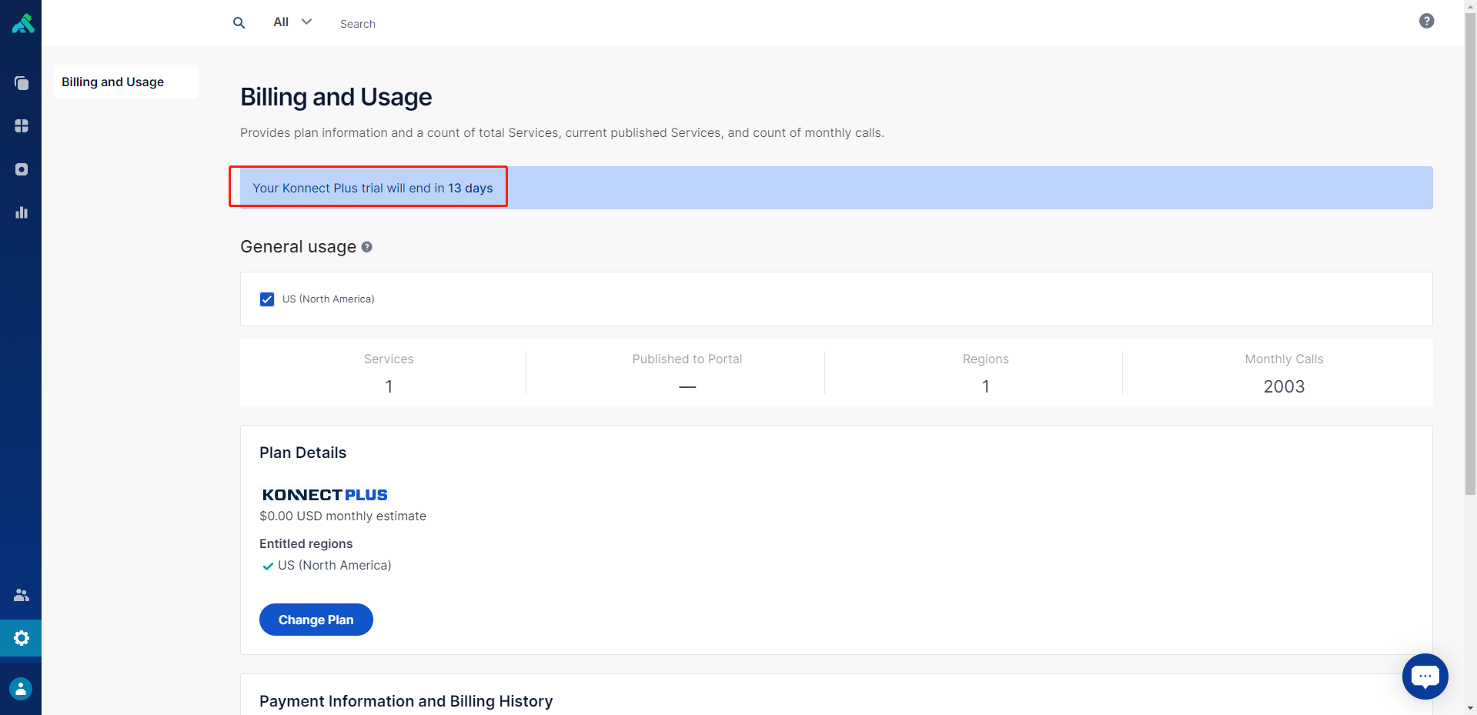Open the four-squares grid sidebar icon
The height and width of the screenshot is (715, 1477).
22,125
